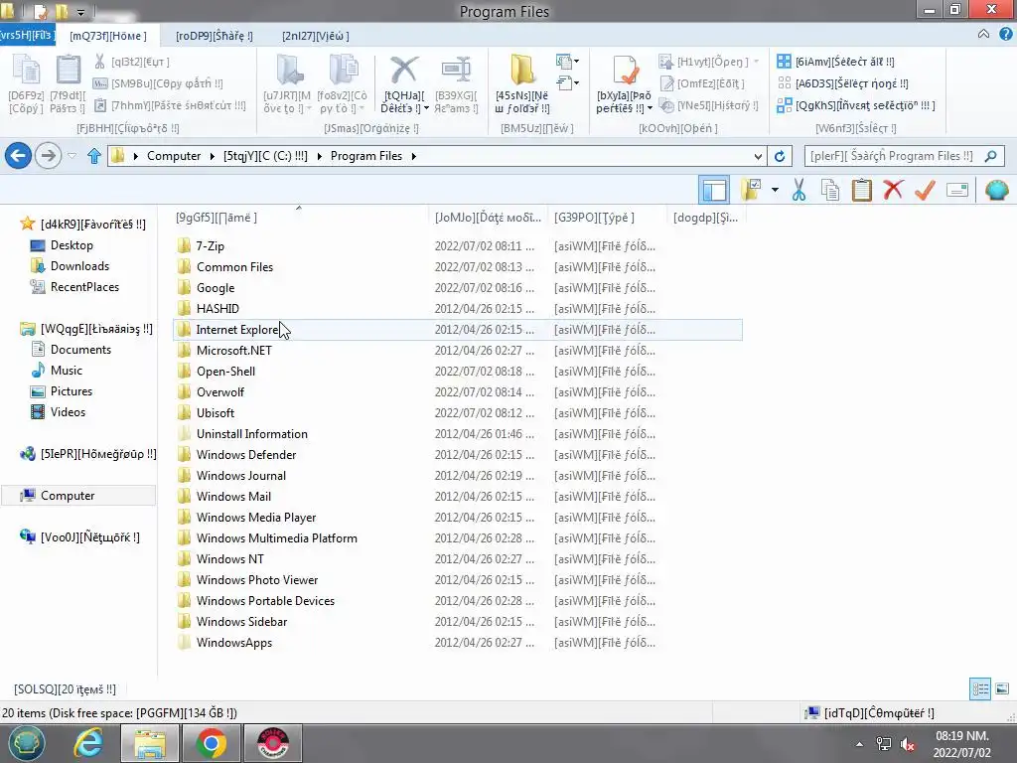Click the Up one level arrow

click(x=94, y=156)
